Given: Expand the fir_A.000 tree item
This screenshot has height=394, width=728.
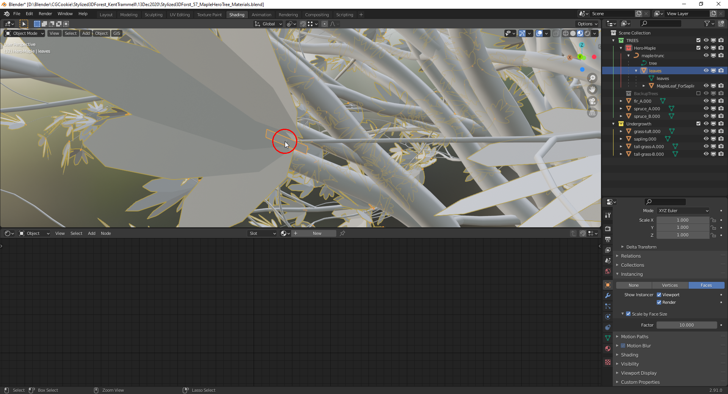Looking at the screenshot, I should coord(621,101).
